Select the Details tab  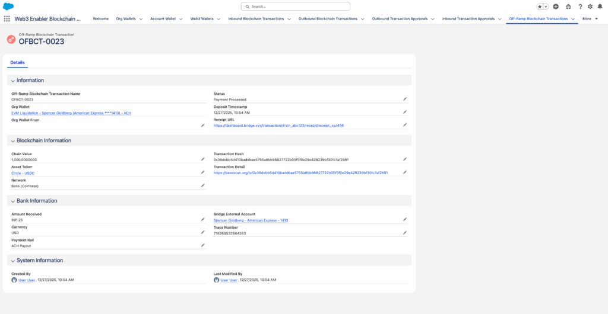pyautogui.click(x=17, y=62)
